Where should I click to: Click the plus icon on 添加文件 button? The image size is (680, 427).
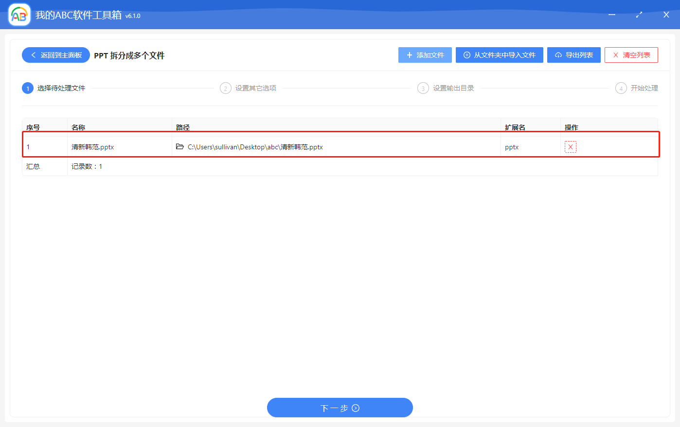[409, 55]
